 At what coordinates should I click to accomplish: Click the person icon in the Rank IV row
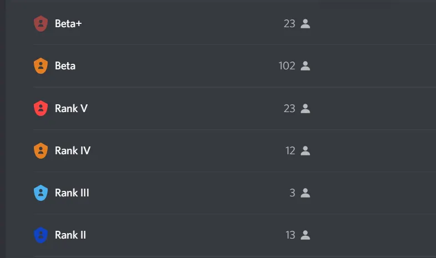point(305,150)
